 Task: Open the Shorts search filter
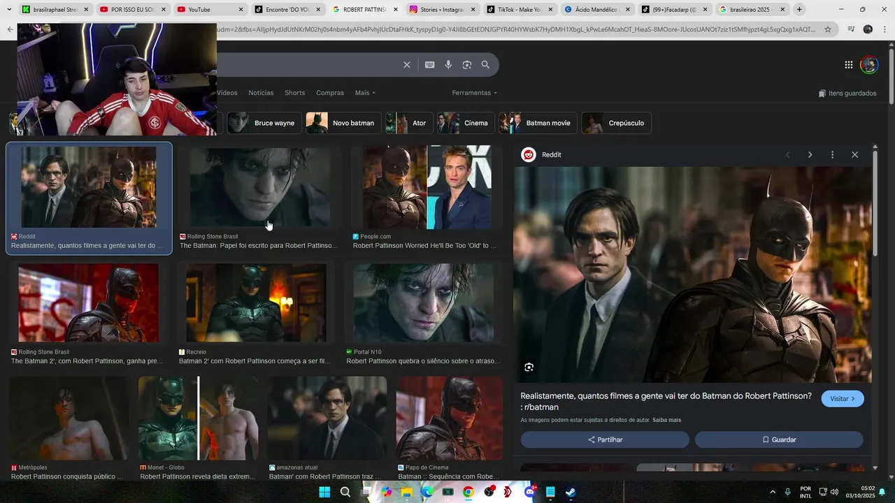[295, 93]
